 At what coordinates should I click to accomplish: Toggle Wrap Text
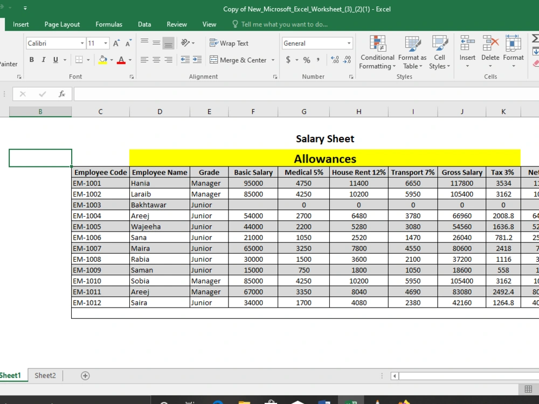[x=229, y=43]
